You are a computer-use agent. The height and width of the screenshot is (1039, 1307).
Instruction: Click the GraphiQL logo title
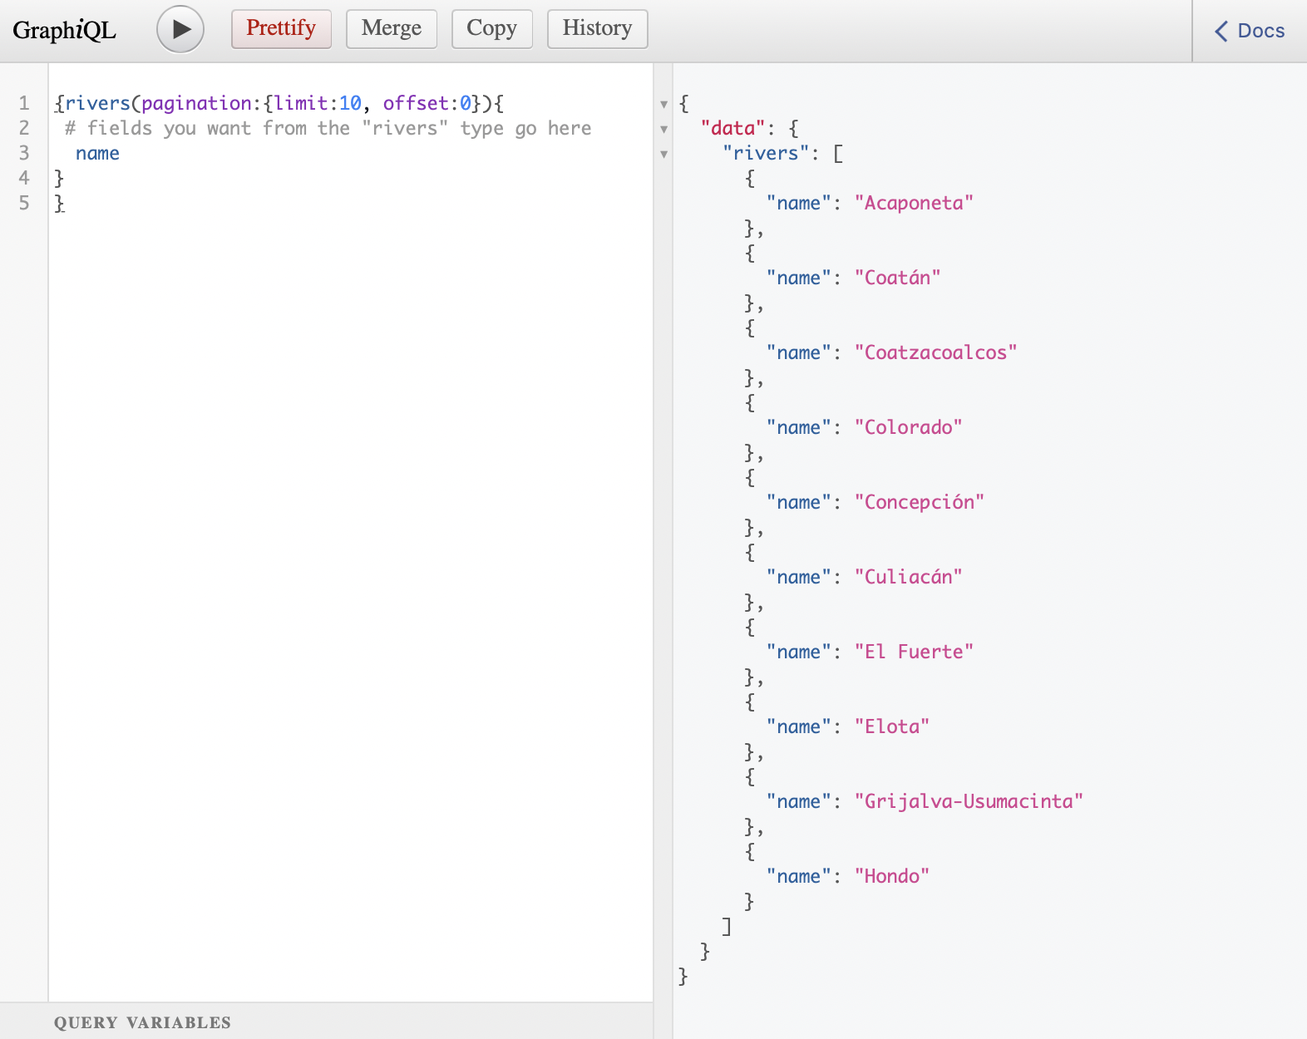64,31
